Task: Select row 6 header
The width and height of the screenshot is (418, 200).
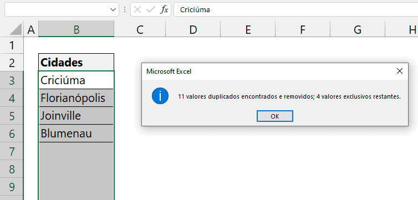Action: pos(12,134)
